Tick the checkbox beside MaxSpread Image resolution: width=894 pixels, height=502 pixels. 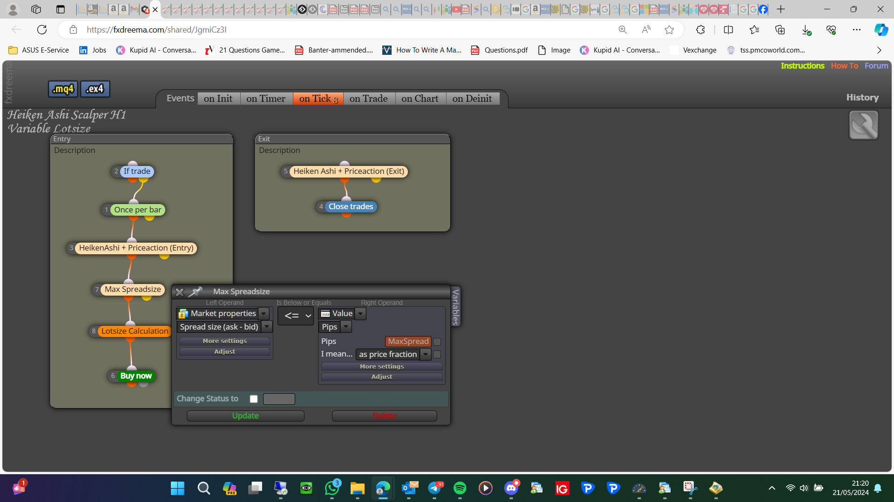(437, 342)
